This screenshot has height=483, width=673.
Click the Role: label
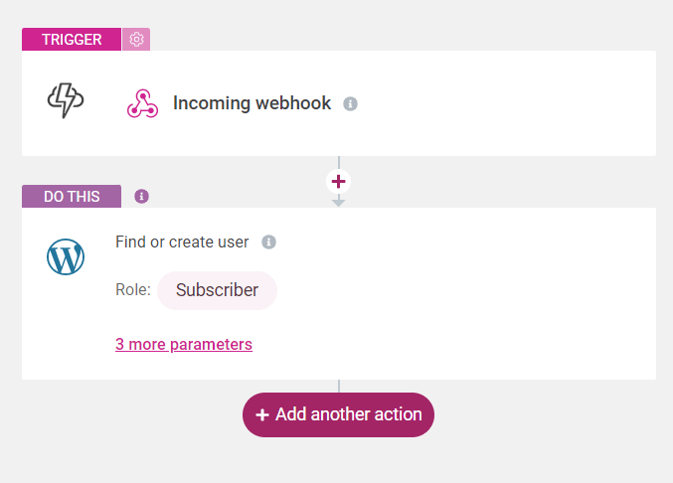point(133,290)
